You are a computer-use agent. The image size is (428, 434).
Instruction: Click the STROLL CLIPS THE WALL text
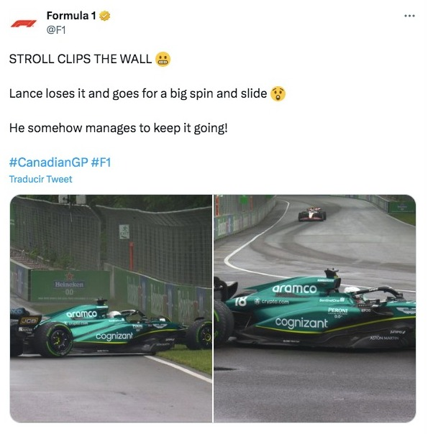(x=81, y=59)
